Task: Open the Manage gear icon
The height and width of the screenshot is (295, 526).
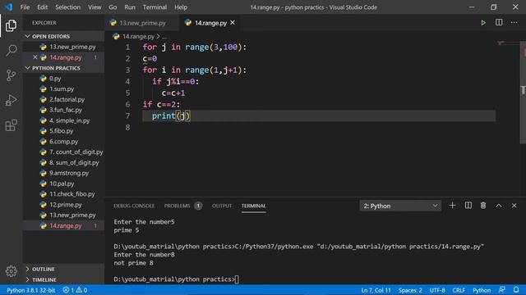Action: (x=11, y=271)
